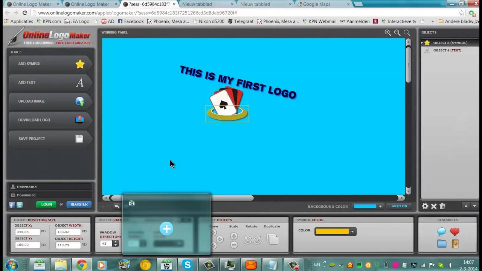Duplicate the selected object
Image resolution: width=482 pixels, height=271 pixels.
pos(272,239)
